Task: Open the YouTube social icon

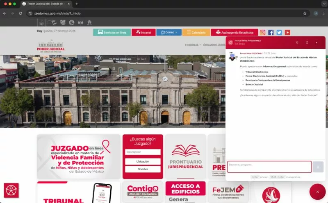Action: 287,32
